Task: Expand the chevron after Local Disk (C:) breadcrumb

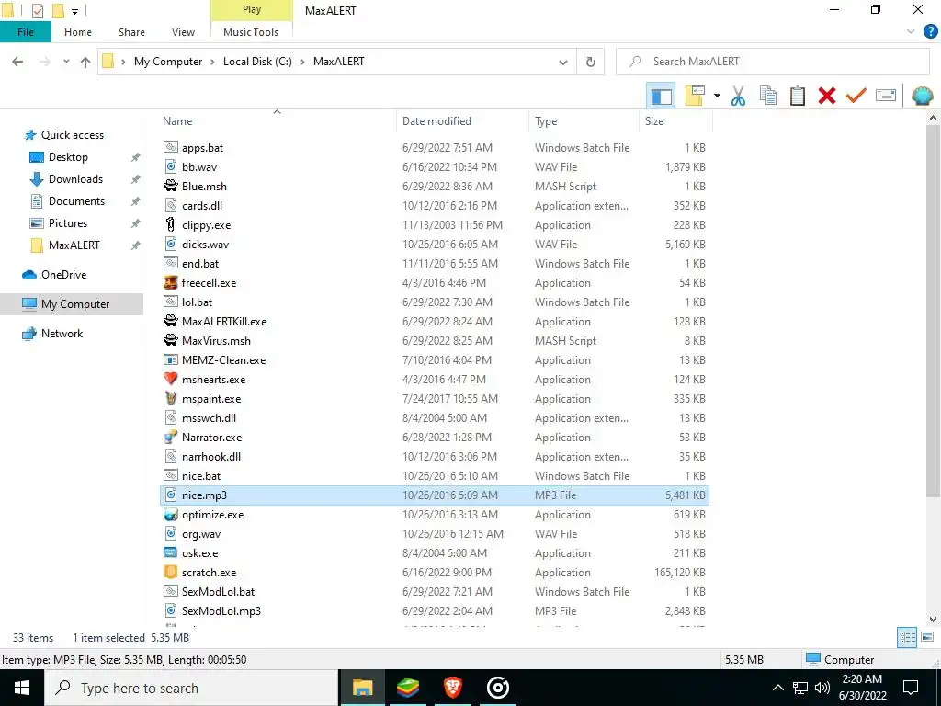Action: click(x=302, y=62)
